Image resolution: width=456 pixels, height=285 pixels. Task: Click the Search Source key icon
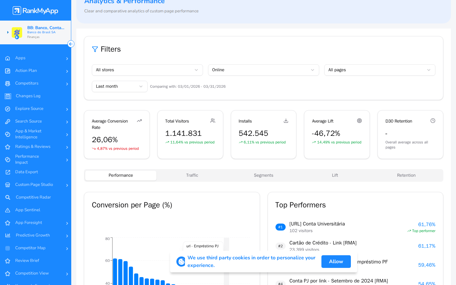click(x=8, y=121)
